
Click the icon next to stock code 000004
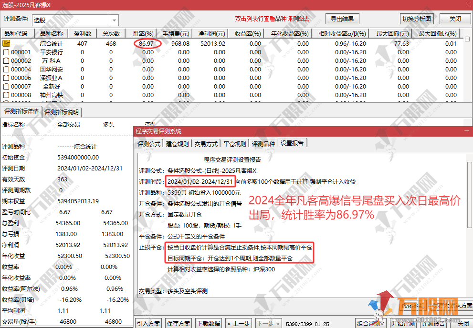coord(6,69)
